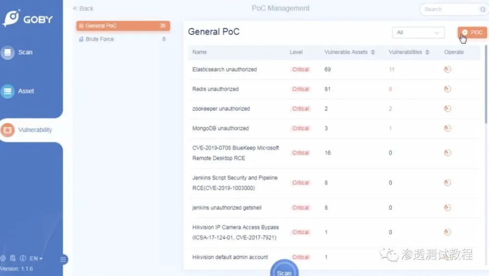Open the All filter dropdown
489x276 pixels.
(x=418, y=33)
